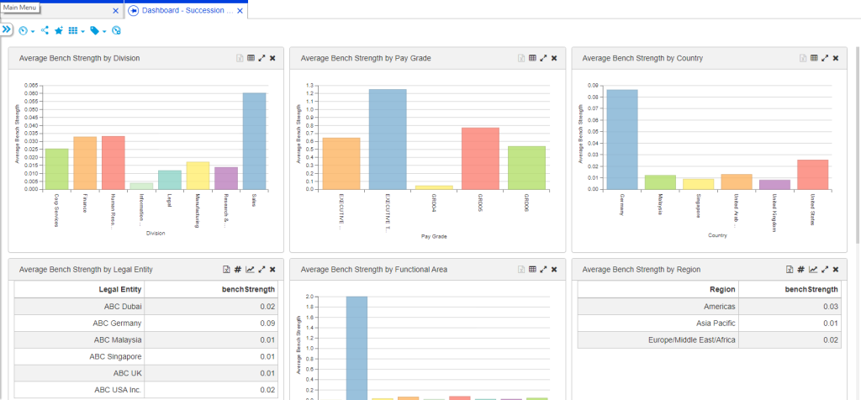Open the tag dropdown in the toolbar
Screen dimensions: 861x400
coord(98,30)
